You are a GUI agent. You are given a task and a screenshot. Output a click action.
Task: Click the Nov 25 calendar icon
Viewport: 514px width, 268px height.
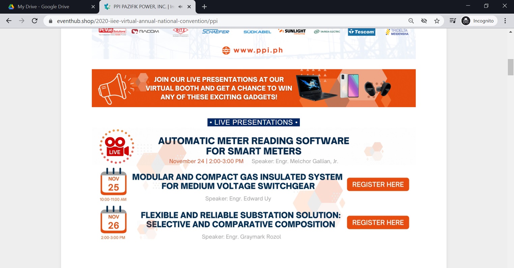[x=113, y=182]
